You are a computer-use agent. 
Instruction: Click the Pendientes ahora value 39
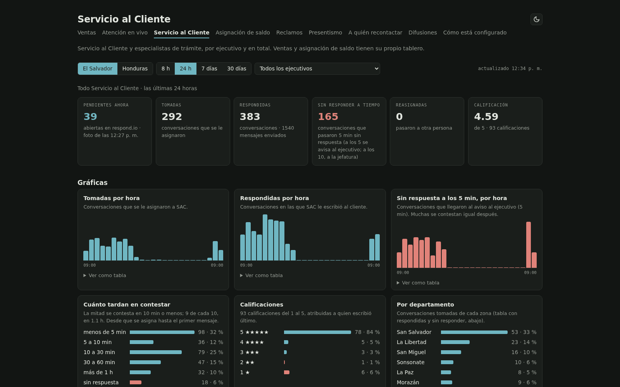(x=90, y=116)
